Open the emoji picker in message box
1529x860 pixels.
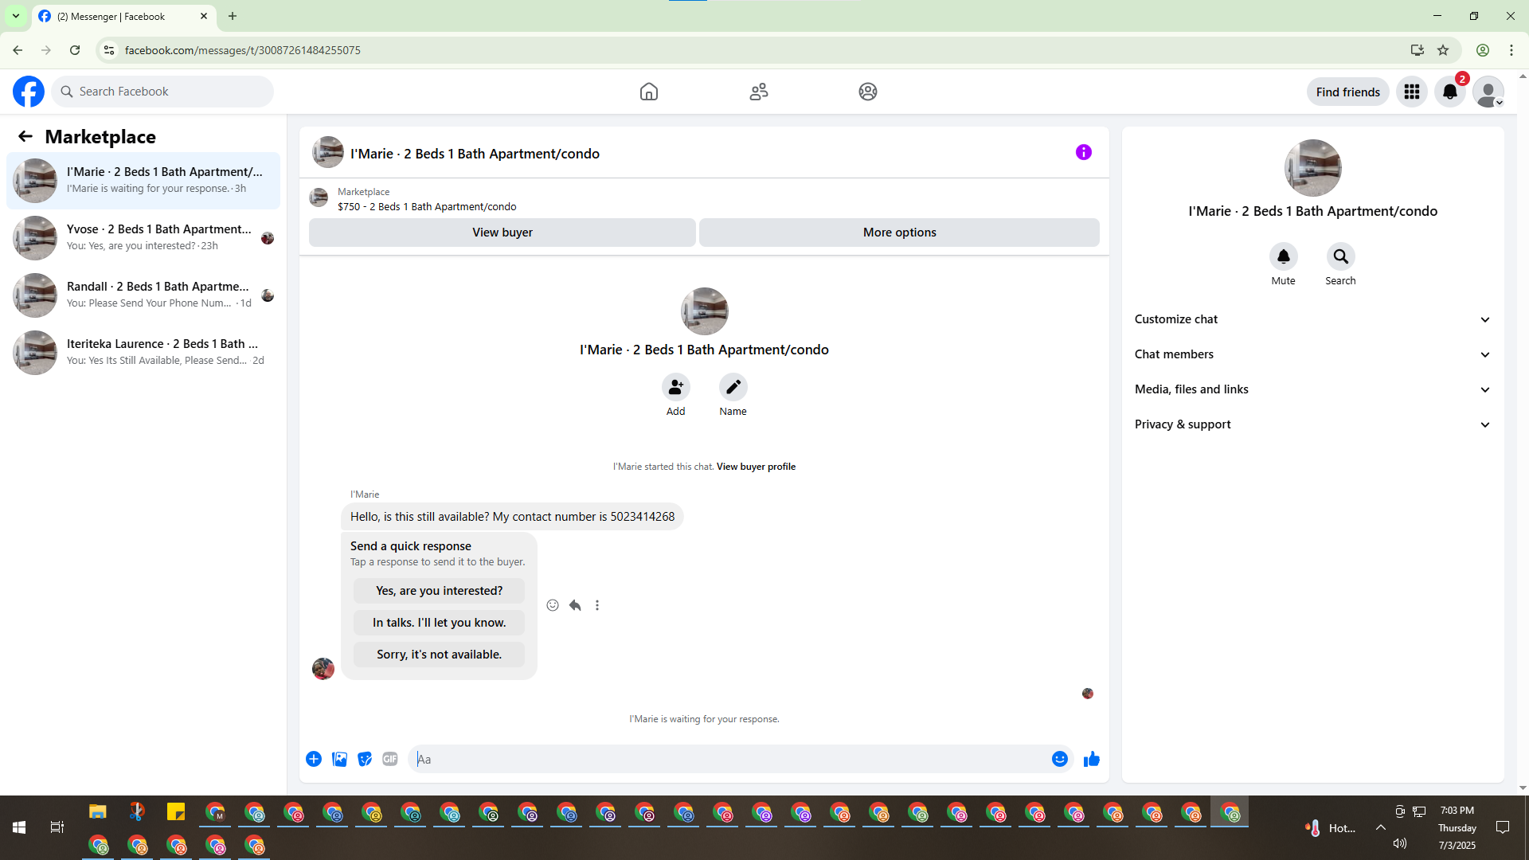click(x=1059, y=759)
